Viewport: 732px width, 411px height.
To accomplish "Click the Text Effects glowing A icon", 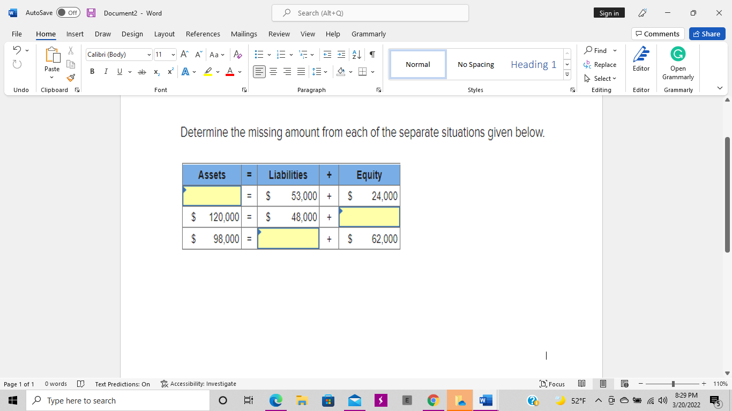I will [185, 72].
